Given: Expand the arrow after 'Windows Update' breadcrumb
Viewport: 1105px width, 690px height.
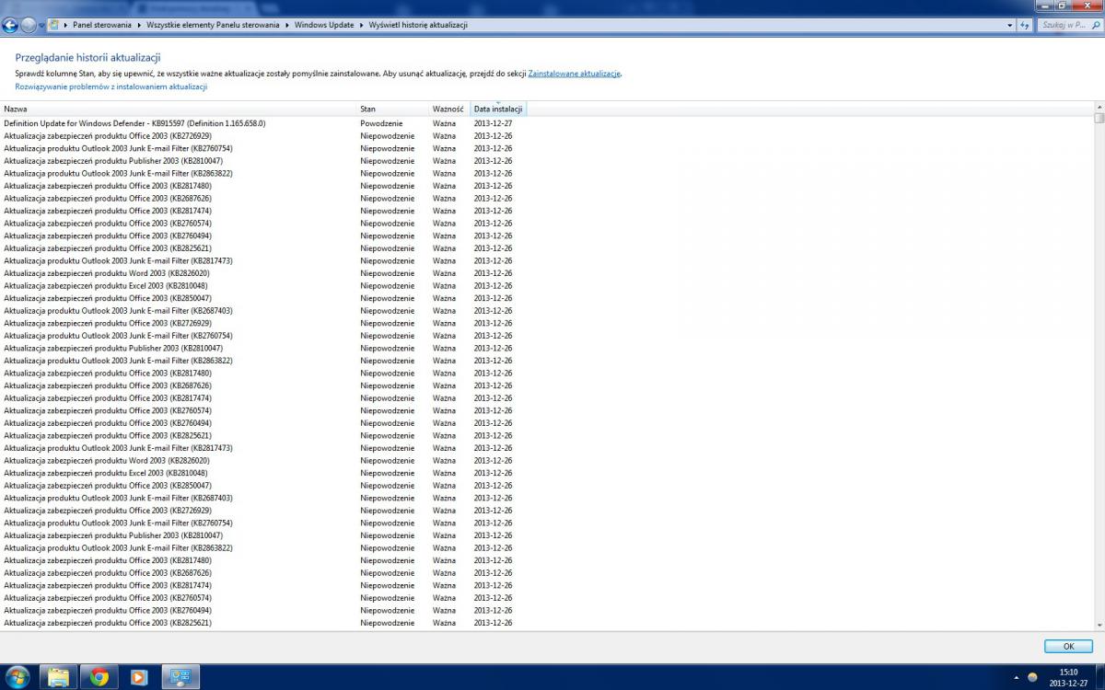Looking at the screenshot, I should (x=361, y=25).
